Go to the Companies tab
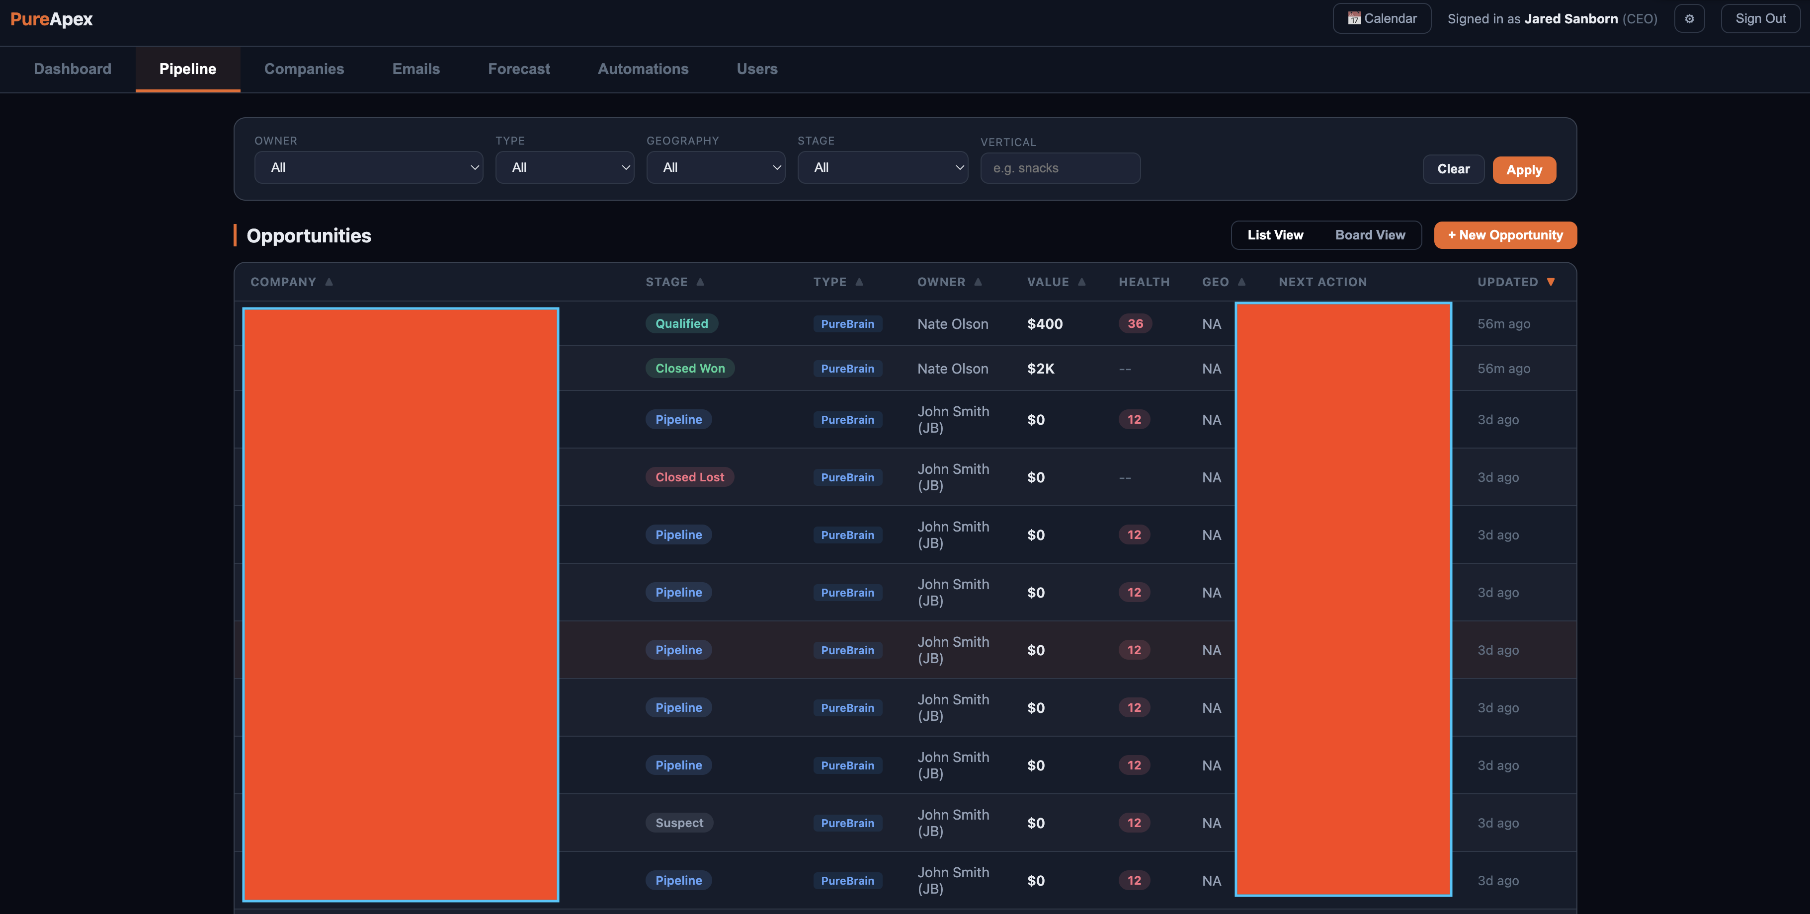This screenshot has height=914, width=1810. 304,69
